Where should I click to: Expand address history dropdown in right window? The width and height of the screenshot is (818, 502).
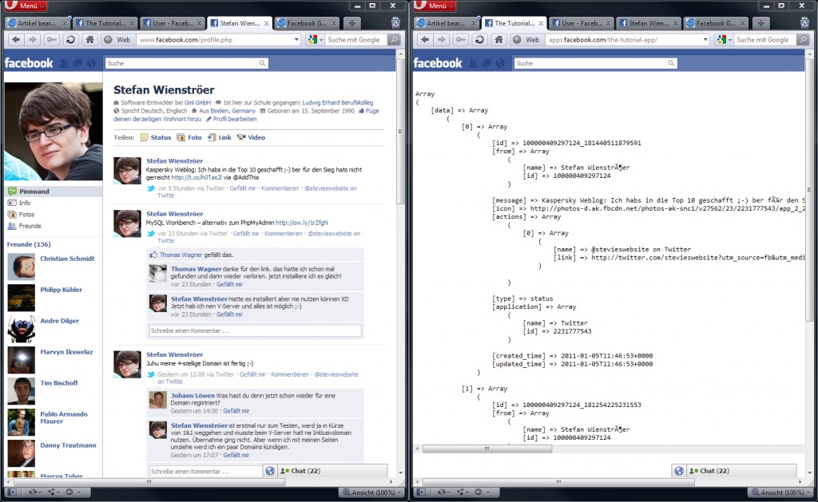click(705, 40)
